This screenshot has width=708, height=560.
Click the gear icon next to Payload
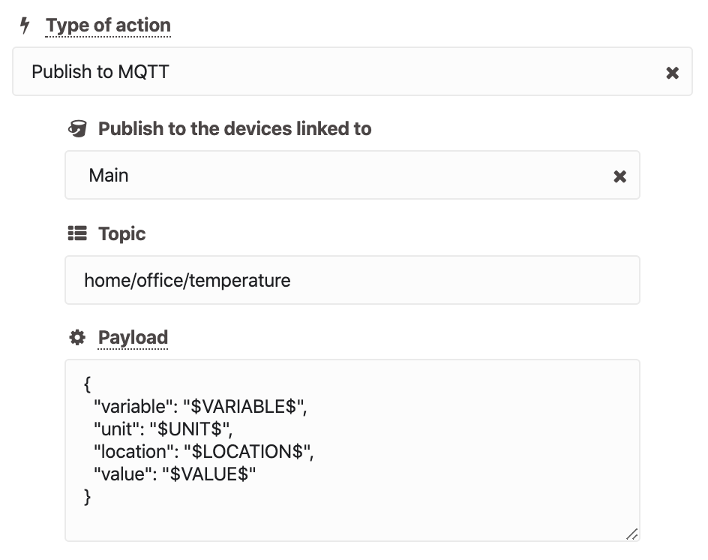77,337
